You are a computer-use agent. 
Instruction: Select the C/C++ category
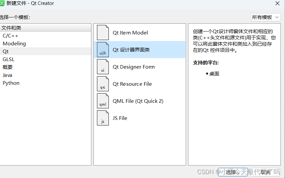[45, 35]
